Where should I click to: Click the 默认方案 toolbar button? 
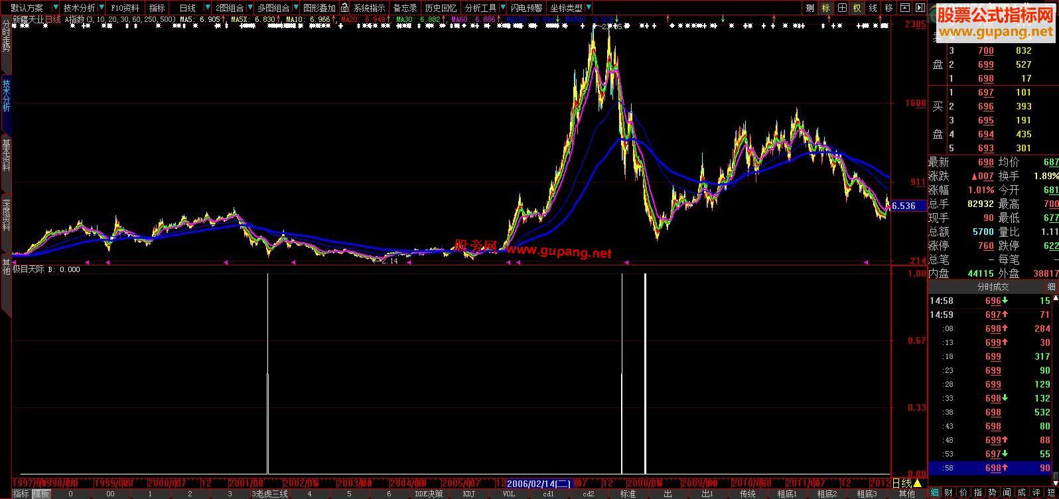(x=27, y=8)
